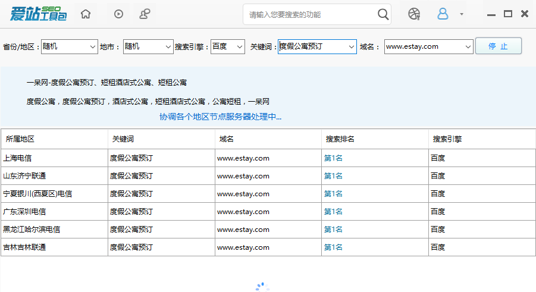
Task: Click the magnifier search icon
Action: [384, 14]
